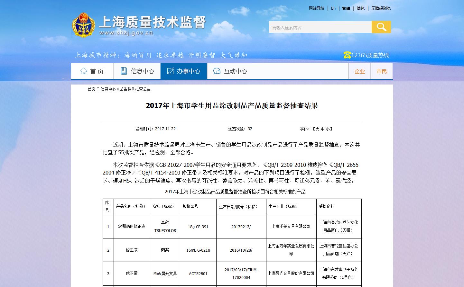This screenshot has width=464, height=287.
Task: Set font size to 中
Action: (x=322, y=129)
